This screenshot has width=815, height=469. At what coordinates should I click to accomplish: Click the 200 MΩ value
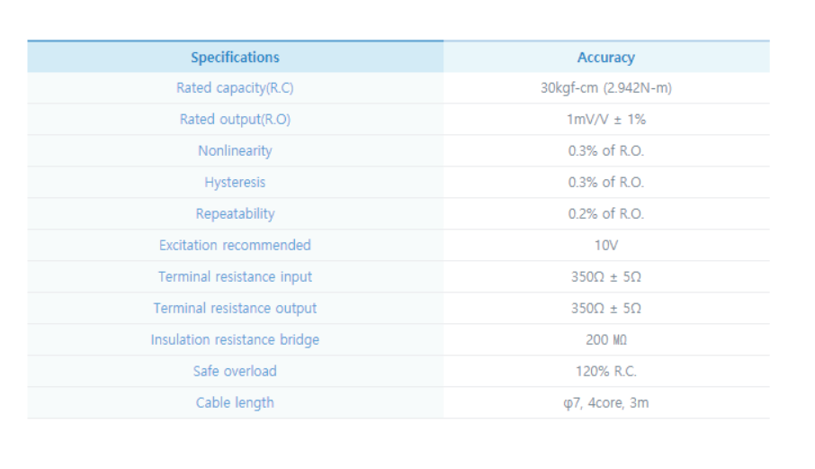pos(605,340)
